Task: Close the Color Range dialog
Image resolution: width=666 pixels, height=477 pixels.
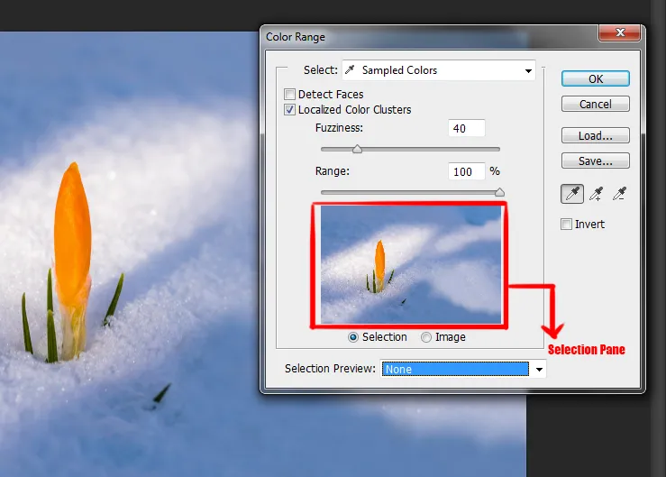Action: (620, 32)
